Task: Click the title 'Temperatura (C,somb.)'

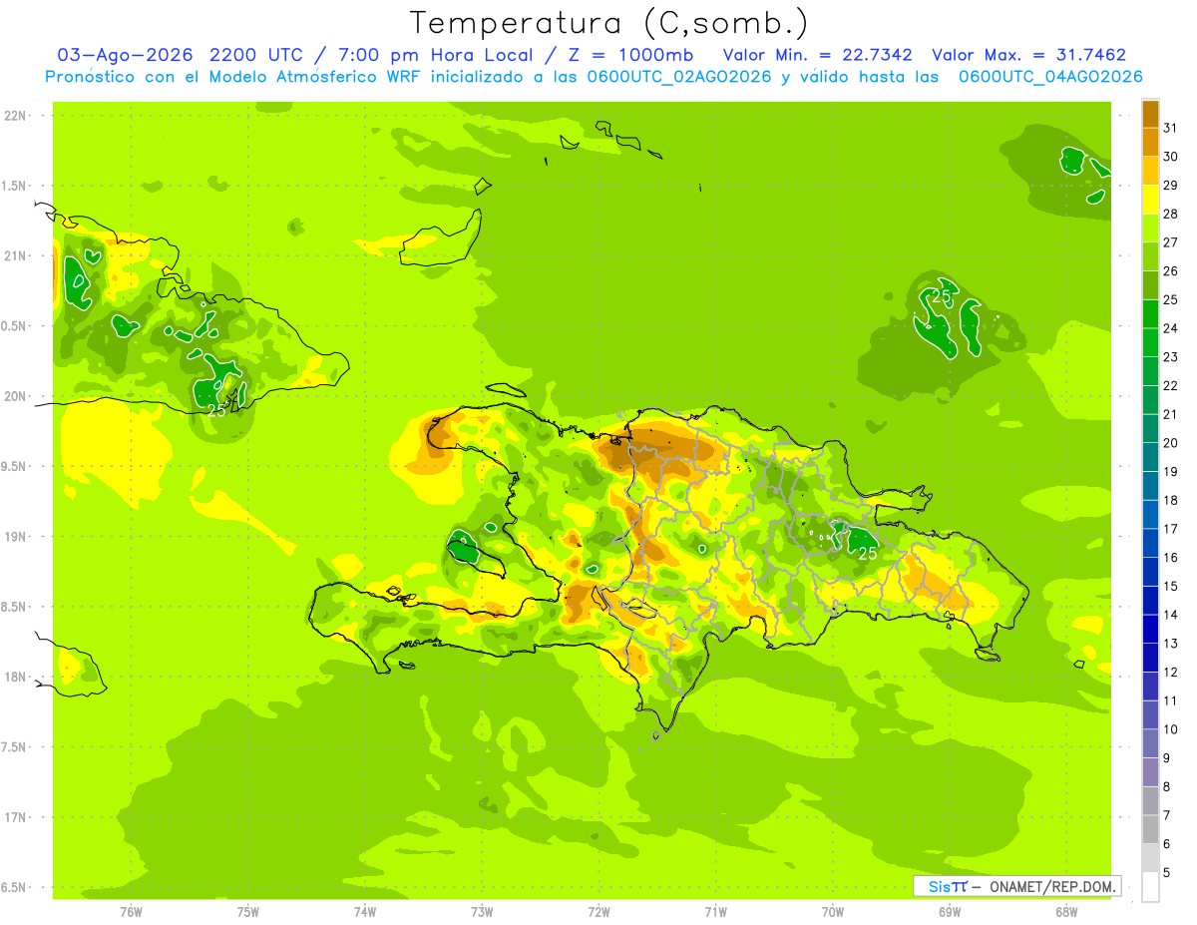Action: click(608, 23)
